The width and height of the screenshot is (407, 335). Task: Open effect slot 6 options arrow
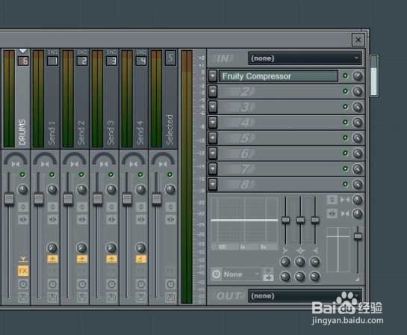pyautogui.click(x=213, y=153)
